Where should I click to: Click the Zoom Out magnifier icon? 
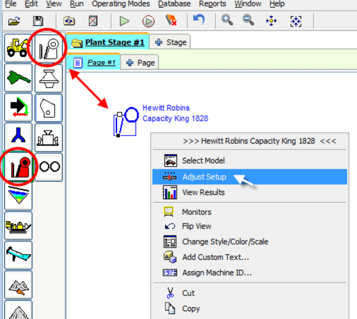pyautogui.click(x=248, y=20)
